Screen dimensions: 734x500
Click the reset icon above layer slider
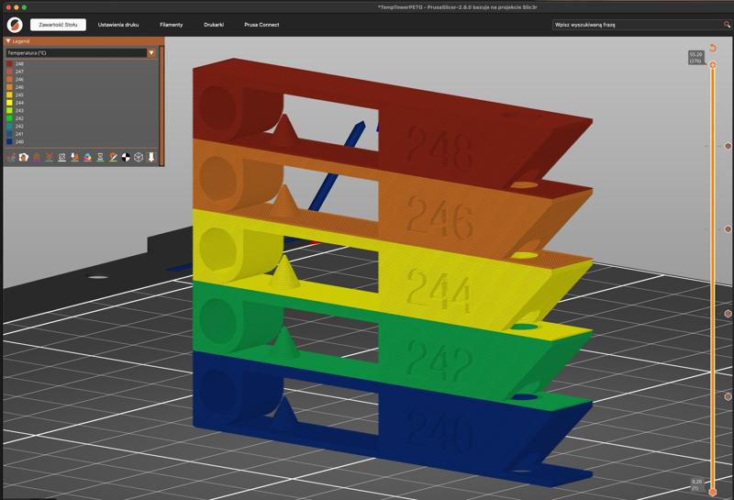point(713,48)
